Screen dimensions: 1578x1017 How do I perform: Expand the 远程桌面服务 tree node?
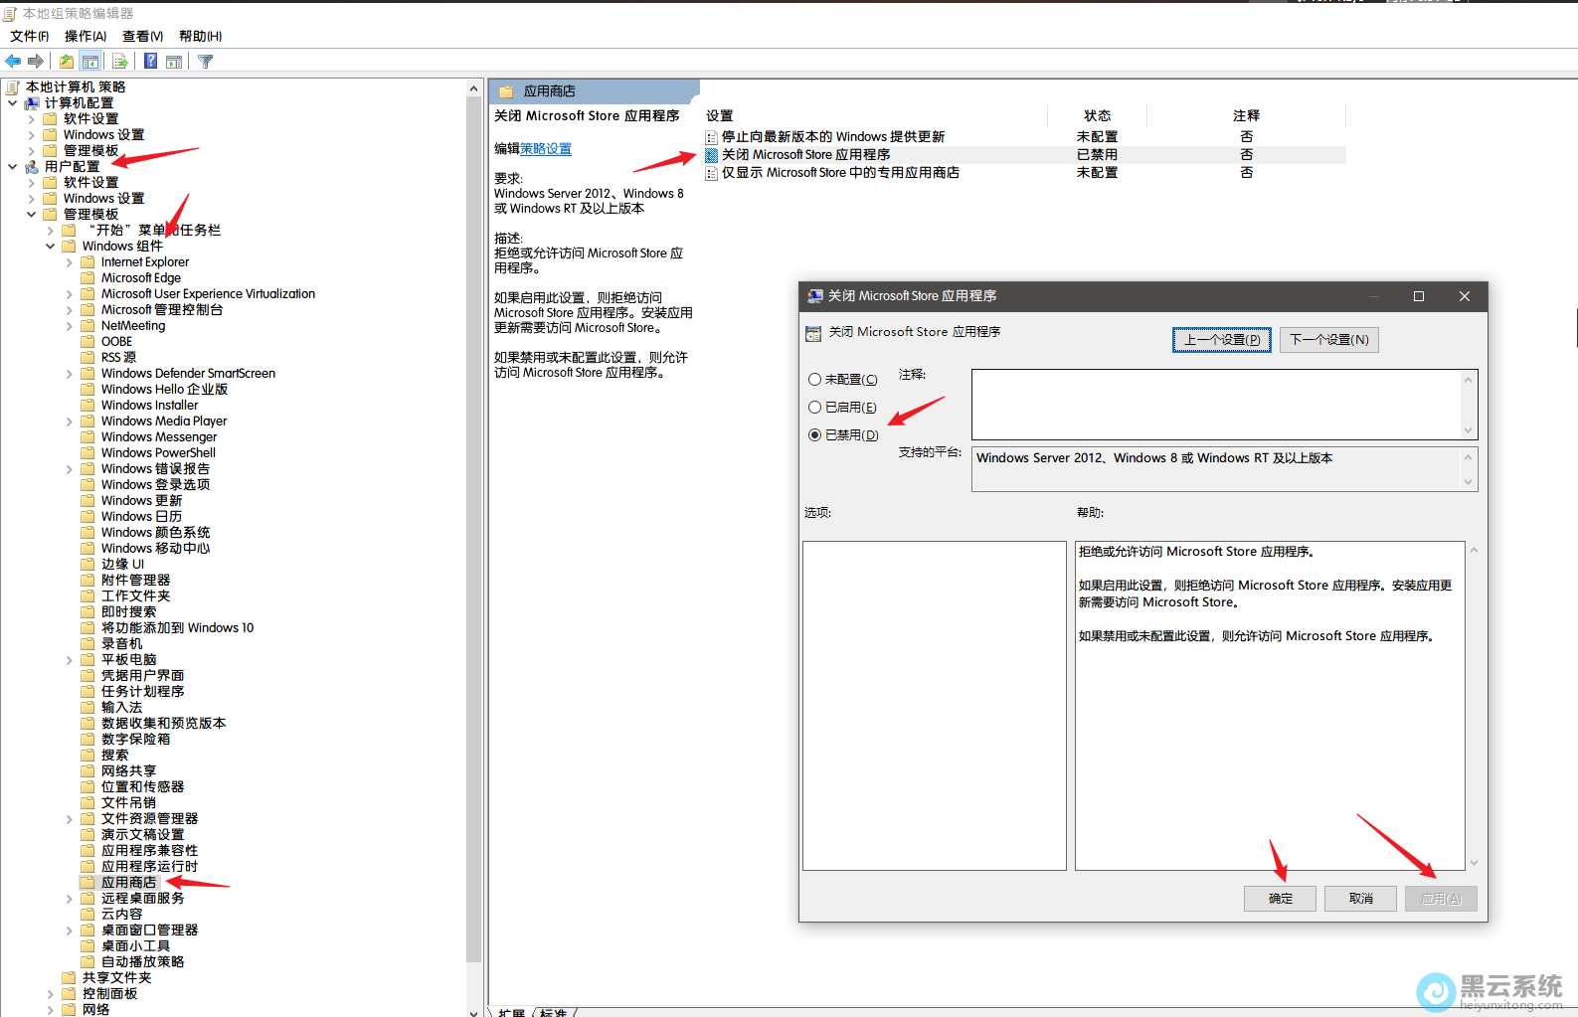(70, 899)
